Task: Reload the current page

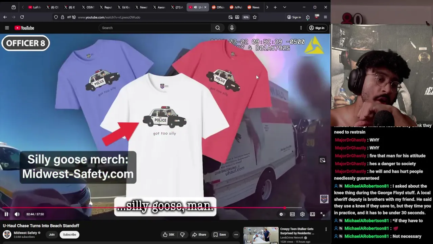Action: (x=22, y=17)
